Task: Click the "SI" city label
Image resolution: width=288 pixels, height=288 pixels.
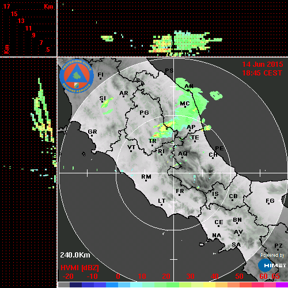Action: (103, 98)
